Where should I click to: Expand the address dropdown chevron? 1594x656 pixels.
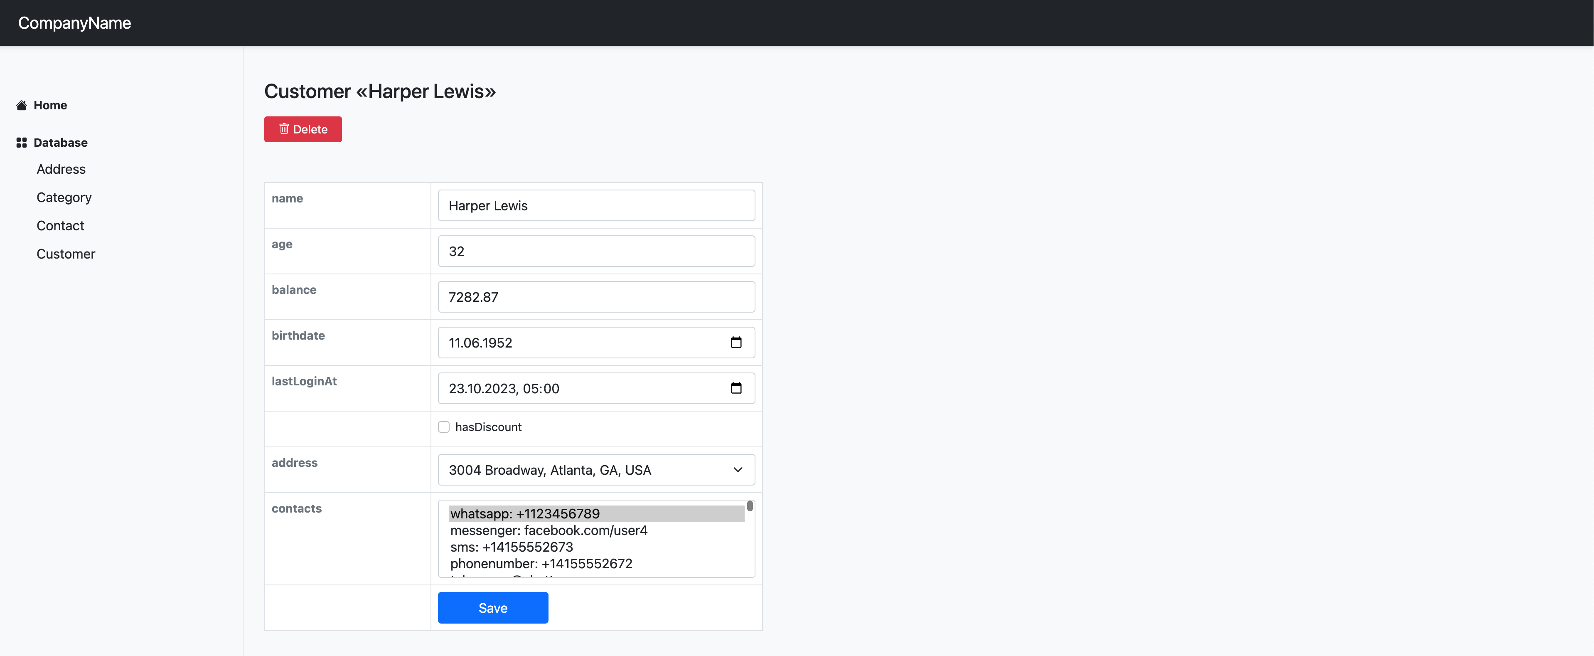pyautogui.click(x=738, y=470)
